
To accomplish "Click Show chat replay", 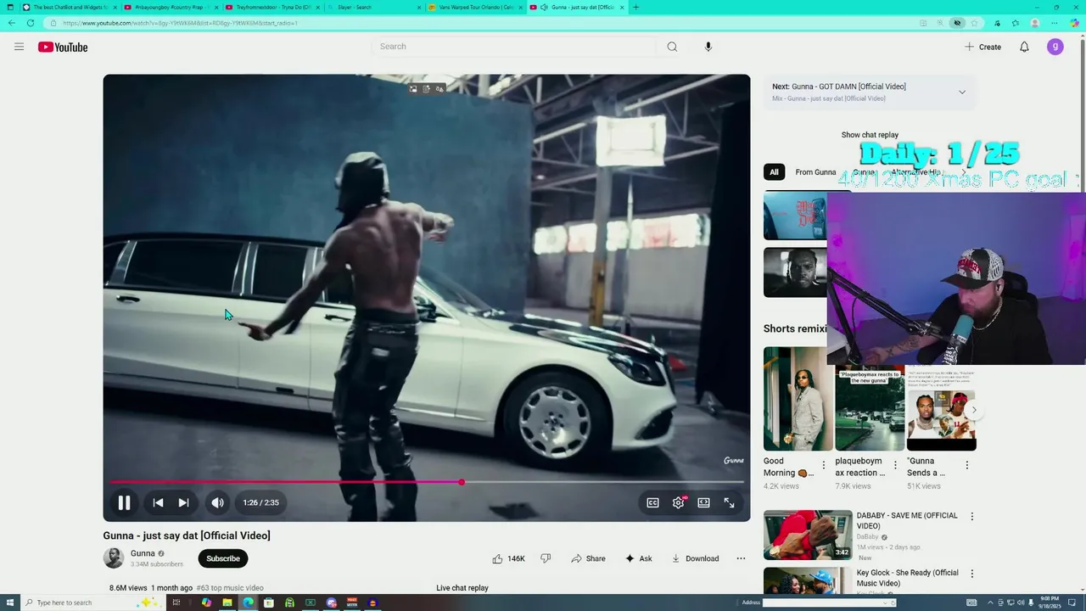I will [870, 135].
